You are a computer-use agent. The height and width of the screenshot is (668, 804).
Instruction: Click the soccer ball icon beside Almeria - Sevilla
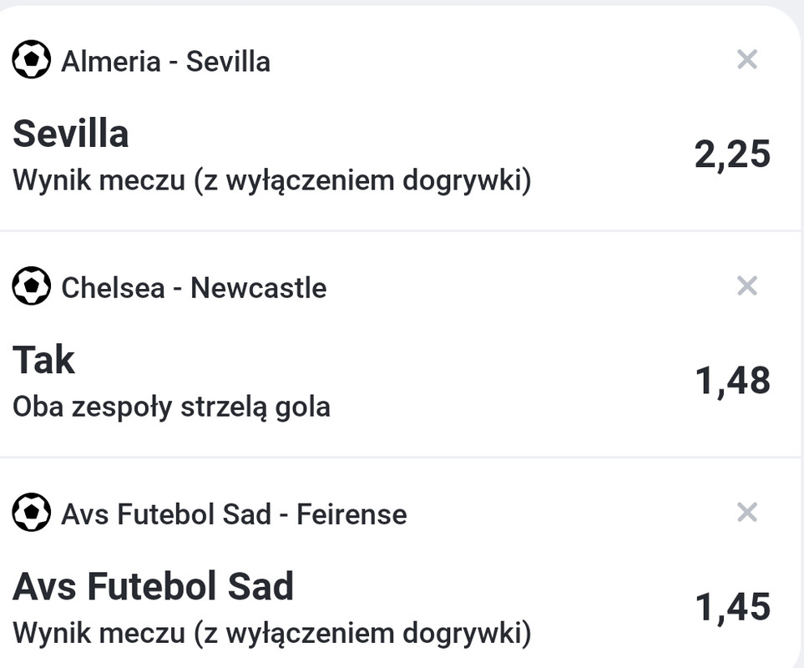click(32, 60)
